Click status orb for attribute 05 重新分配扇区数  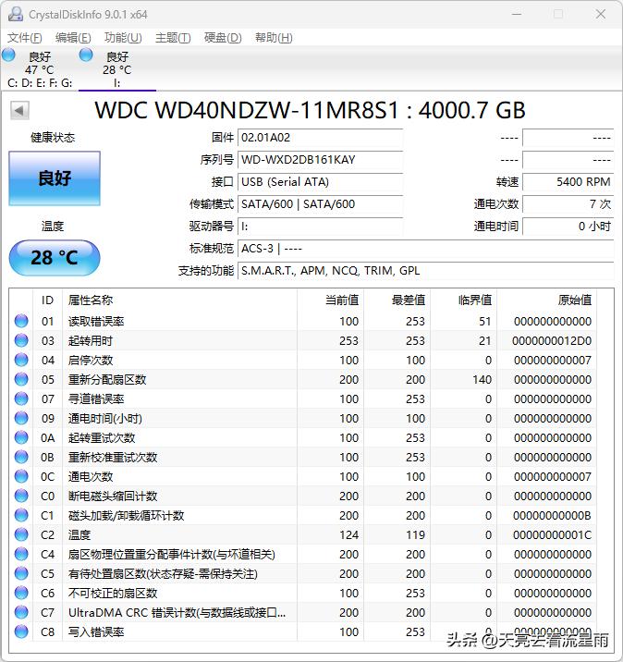21,379
